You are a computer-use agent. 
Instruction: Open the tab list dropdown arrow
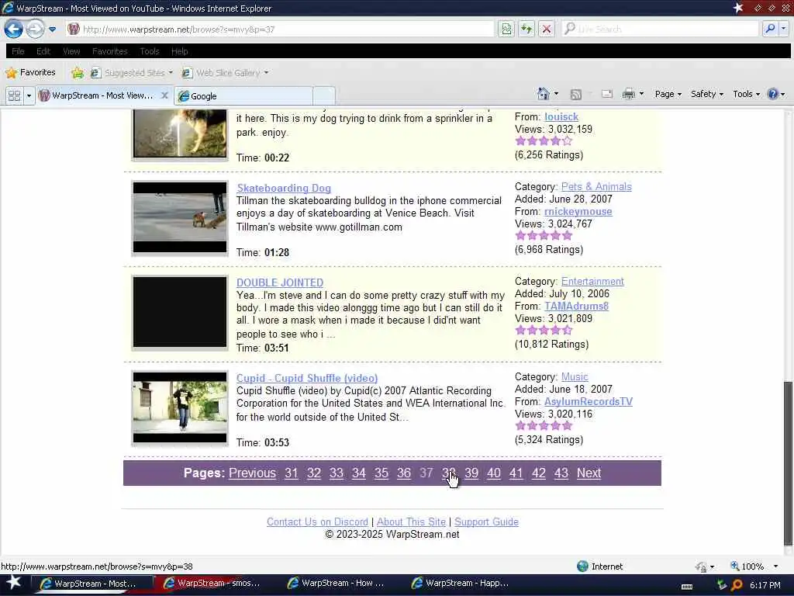click(29, 95)
